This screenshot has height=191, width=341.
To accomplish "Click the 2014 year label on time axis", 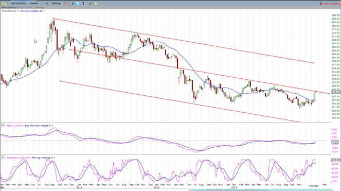I will pos(234,187).
